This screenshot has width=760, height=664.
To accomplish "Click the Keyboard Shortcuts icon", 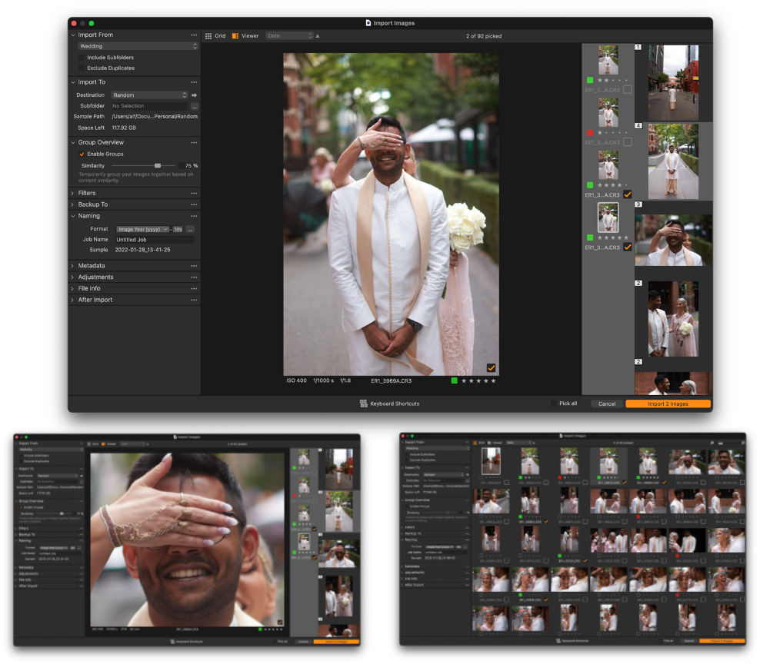I will tap(364, 403).
